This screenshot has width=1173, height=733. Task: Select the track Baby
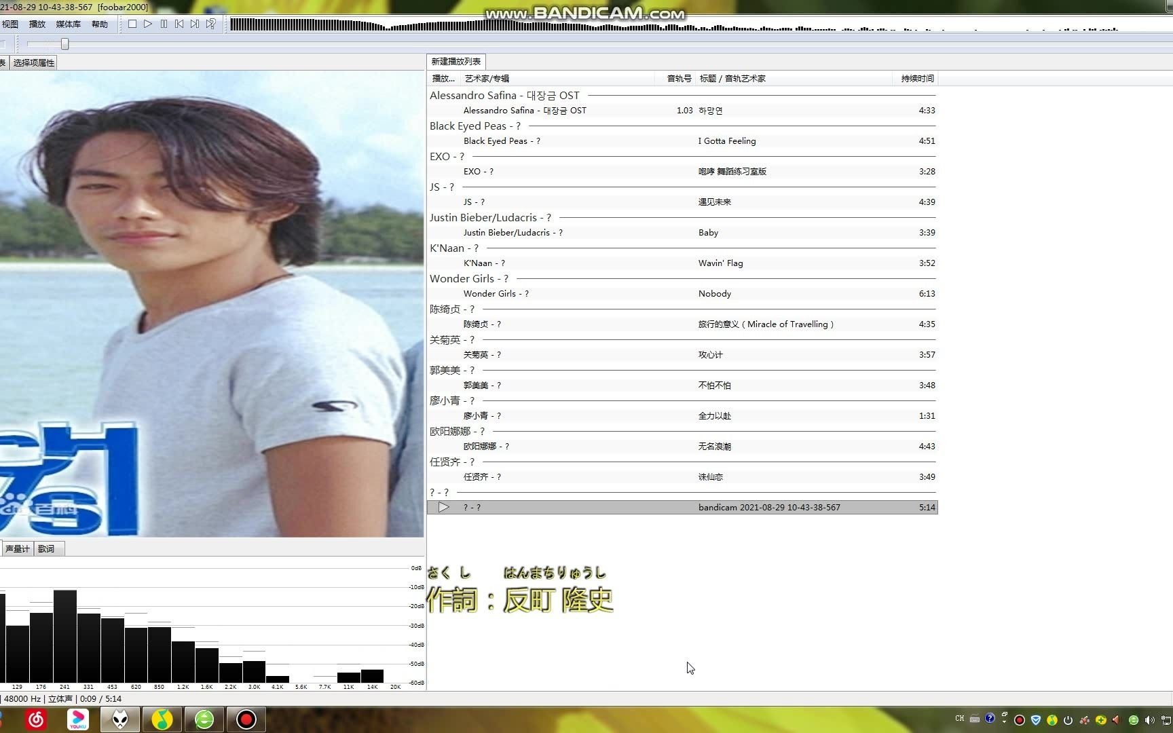(682, 233)
